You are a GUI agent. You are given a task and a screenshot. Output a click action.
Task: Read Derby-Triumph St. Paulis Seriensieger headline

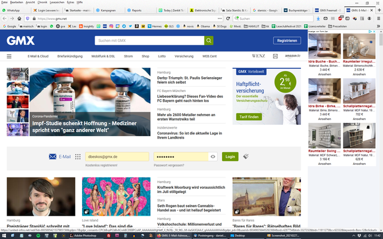(x=190, y=80)
